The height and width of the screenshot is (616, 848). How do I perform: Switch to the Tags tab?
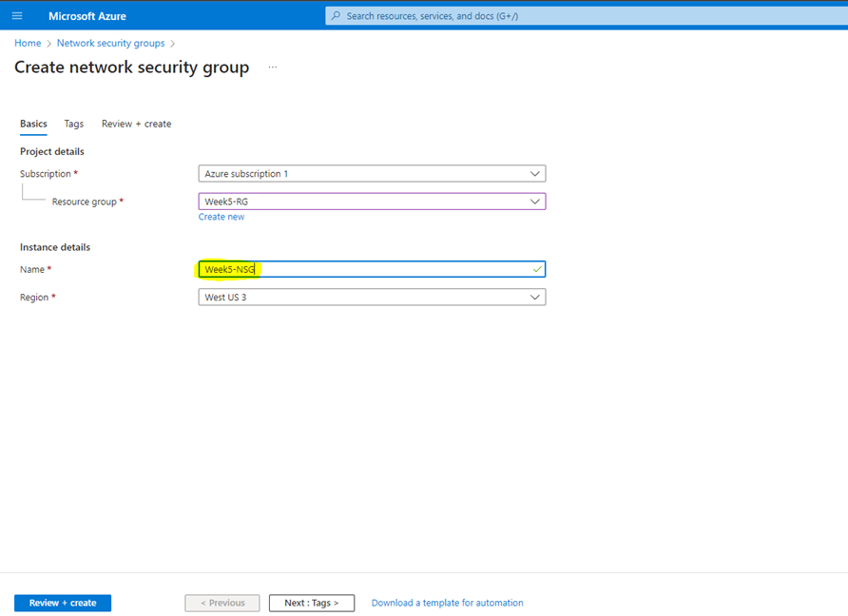pos(74,124)
